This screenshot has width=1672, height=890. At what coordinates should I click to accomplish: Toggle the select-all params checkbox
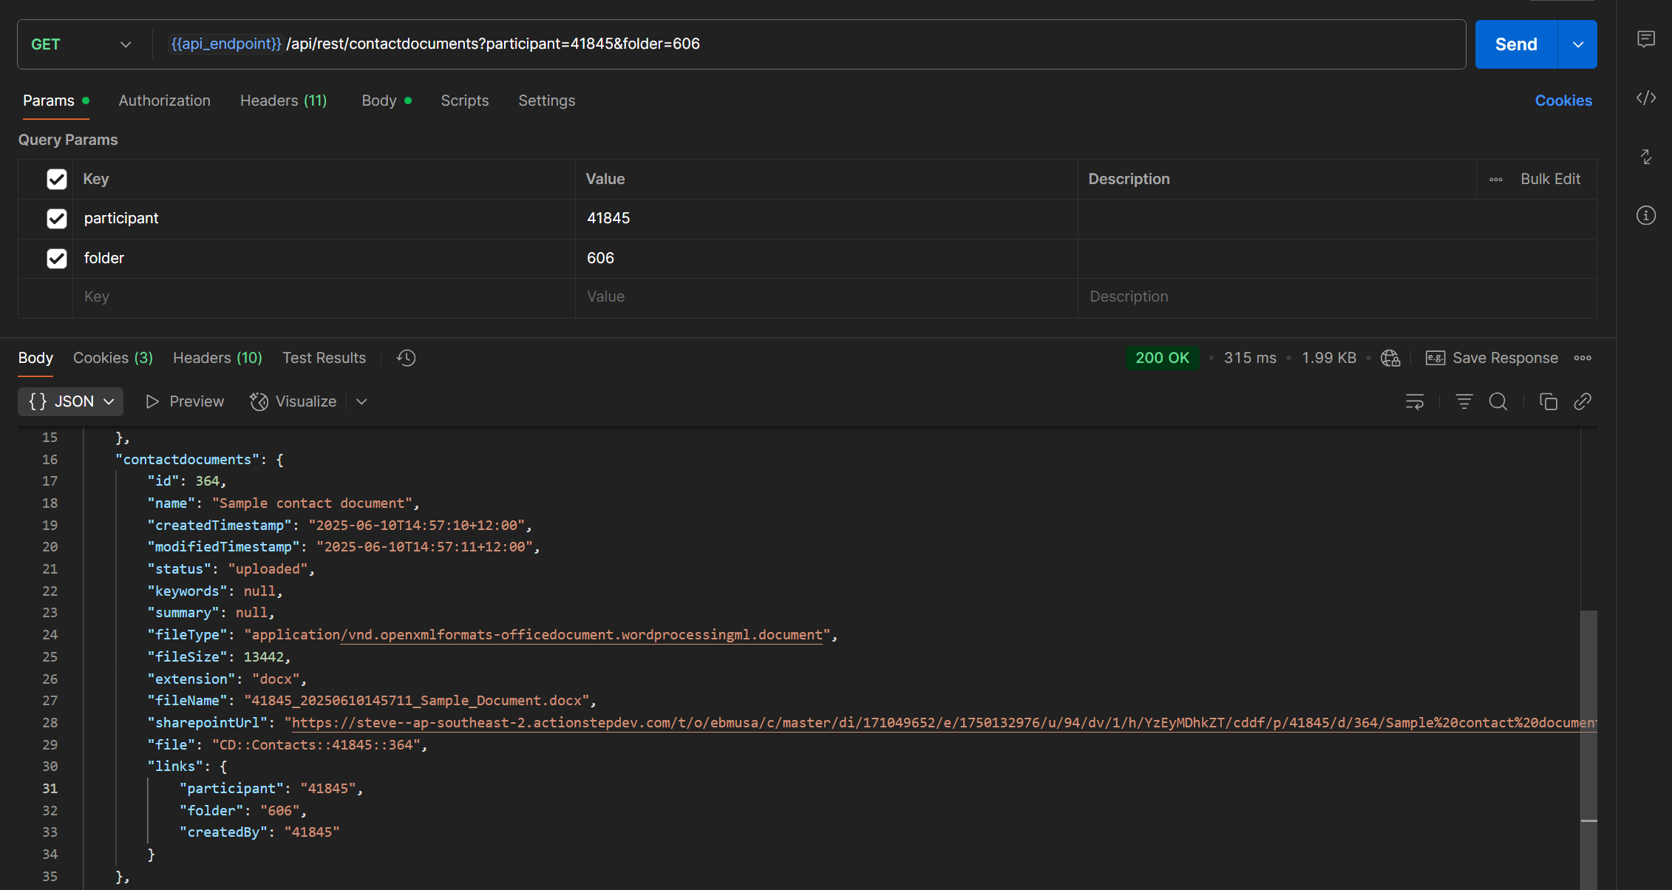click(x=57, y=179)
